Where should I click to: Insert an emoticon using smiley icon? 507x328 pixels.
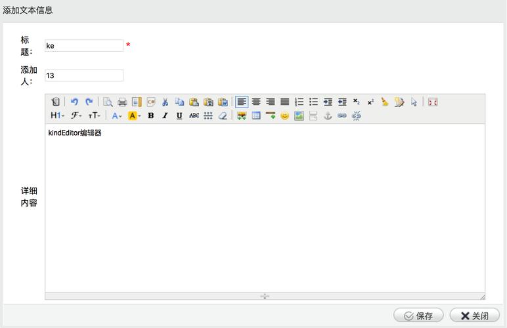tap(284, 116)
